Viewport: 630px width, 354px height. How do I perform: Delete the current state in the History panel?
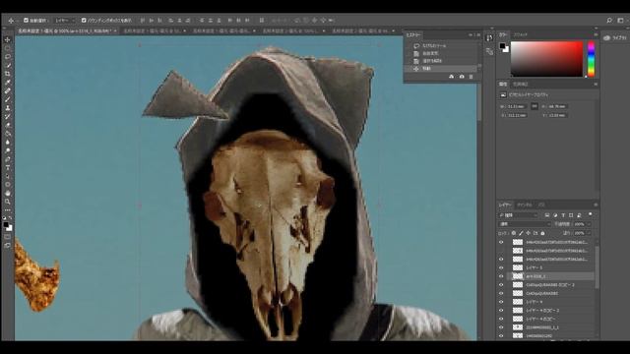[472, 77]
